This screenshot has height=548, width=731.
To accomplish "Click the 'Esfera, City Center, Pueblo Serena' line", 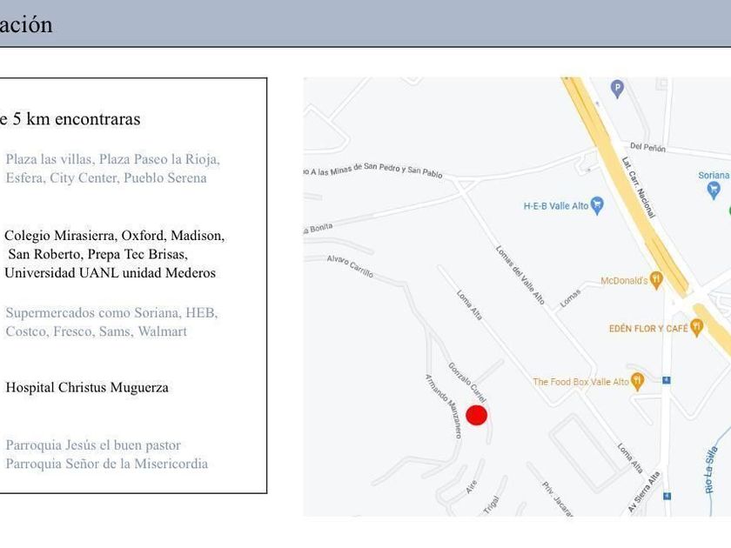I will click(x=106, y=178).
